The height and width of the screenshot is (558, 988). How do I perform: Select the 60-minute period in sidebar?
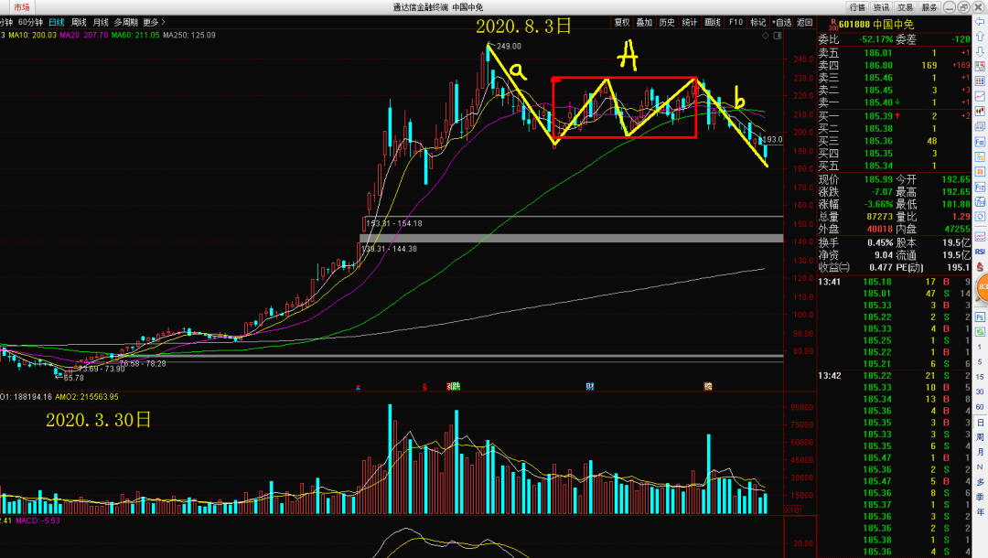[x=980, y=407]
